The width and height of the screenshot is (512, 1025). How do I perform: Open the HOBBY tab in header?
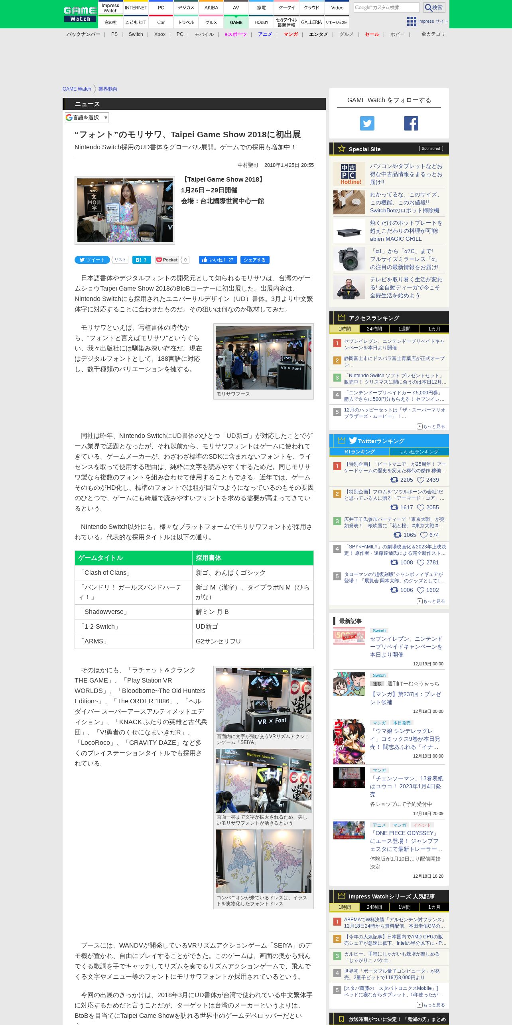[x=262, y=22]
